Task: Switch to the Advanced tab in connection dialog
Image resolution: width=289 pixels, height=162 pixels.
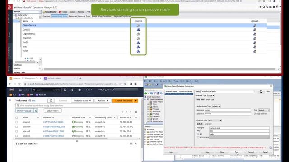Action: 208,124
